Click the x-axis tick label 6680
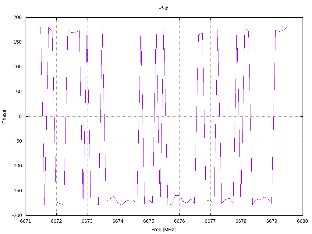Image resolution: width=312 pixels, height=234 pixels. (x=303, y=221)
